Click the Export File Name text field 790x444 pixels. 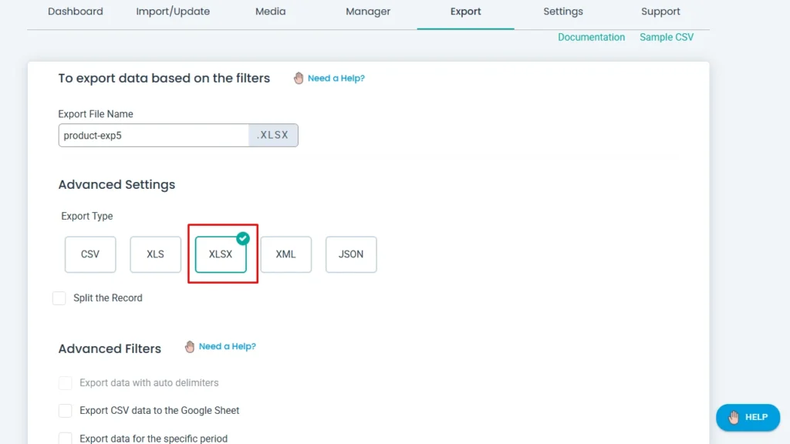pos(153,136)
